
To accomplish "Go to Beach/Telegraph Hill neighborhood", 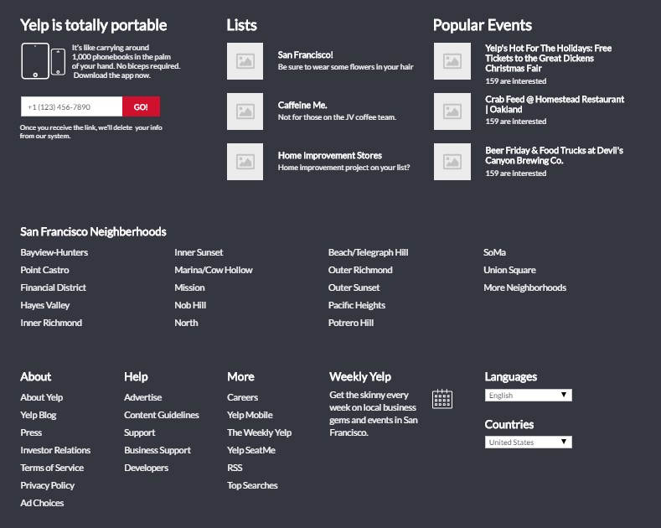I will 368,252.
